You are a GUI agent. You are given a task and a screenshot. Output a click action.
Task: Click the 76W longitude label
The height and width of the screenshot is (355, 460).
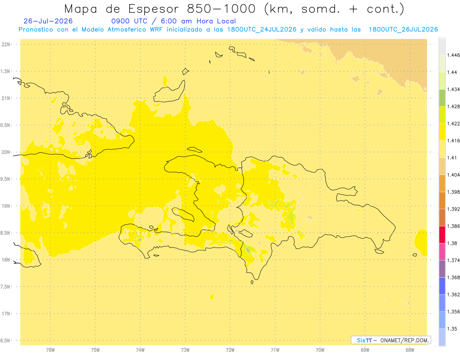click(50, 350)
